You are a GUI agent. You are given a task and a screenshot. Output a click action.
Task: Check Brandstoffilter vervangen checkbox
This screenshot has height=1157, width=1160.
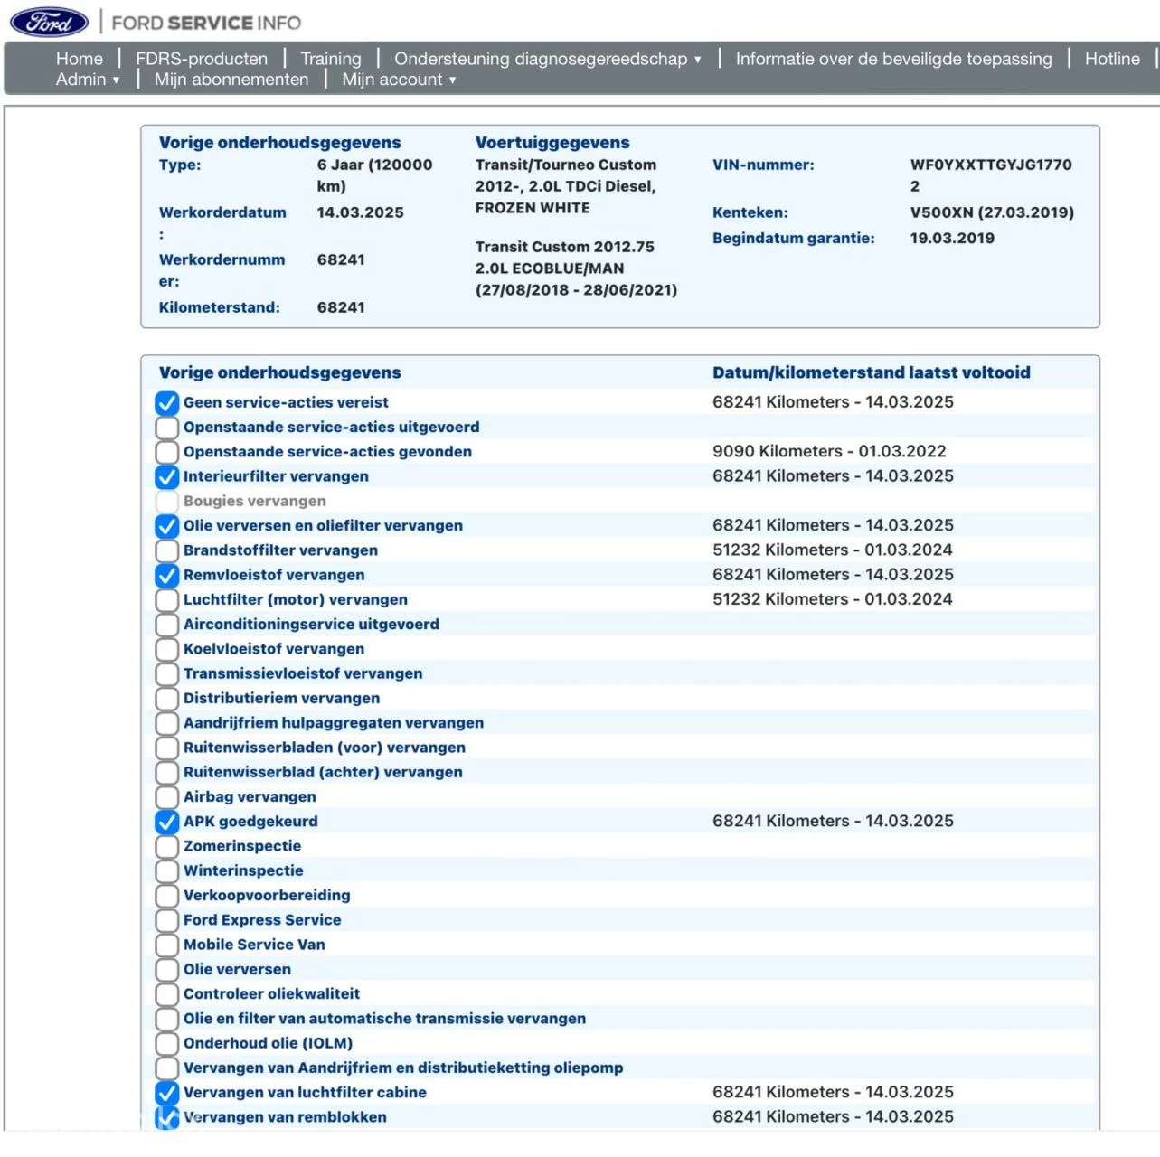(x=166, y=550)
